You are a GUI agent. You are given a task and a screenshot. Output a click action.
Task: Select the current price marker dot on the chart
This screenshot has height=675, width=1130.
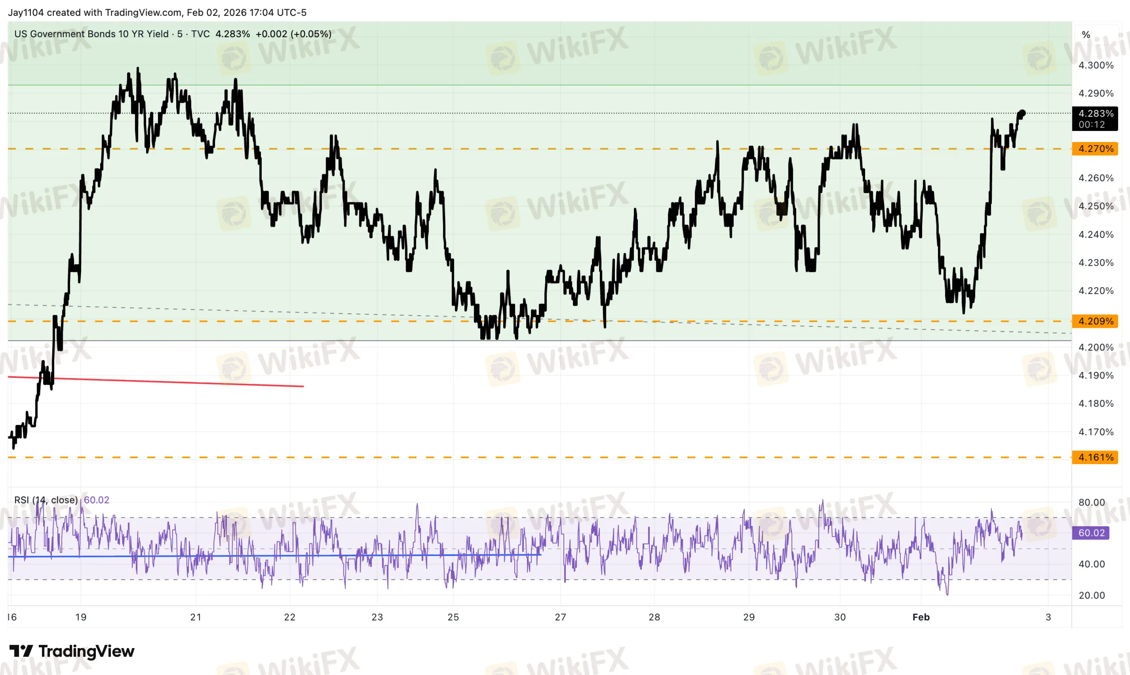click(1022, 113)
